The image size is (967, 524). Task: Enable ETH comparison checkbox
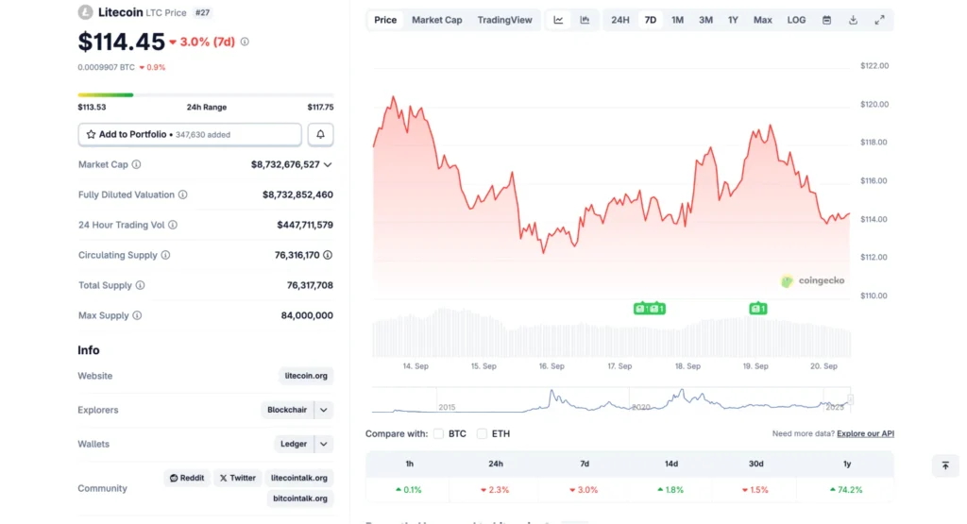tap(482, 434)
